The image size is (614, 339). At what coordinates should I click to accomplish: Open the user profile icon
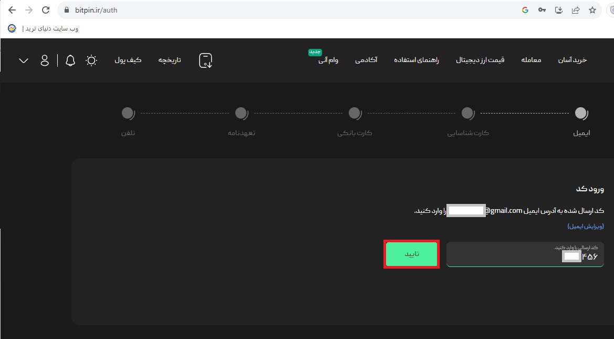45,60
